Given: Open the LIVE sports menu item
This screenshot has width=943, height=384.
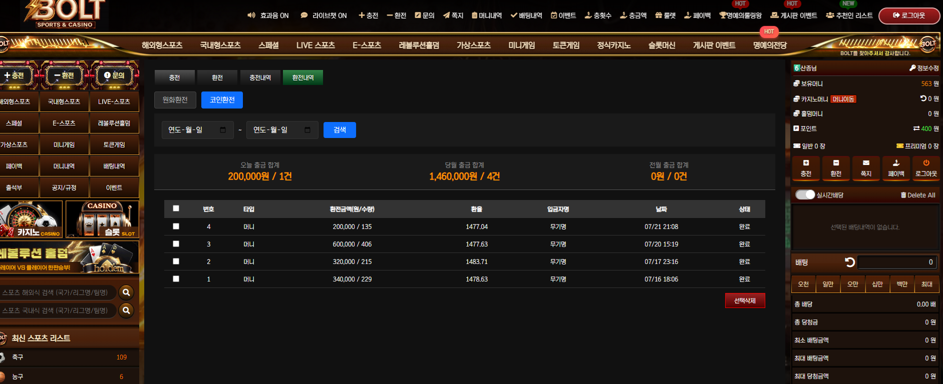Looking at the screenshot, I should pos(316,45).
